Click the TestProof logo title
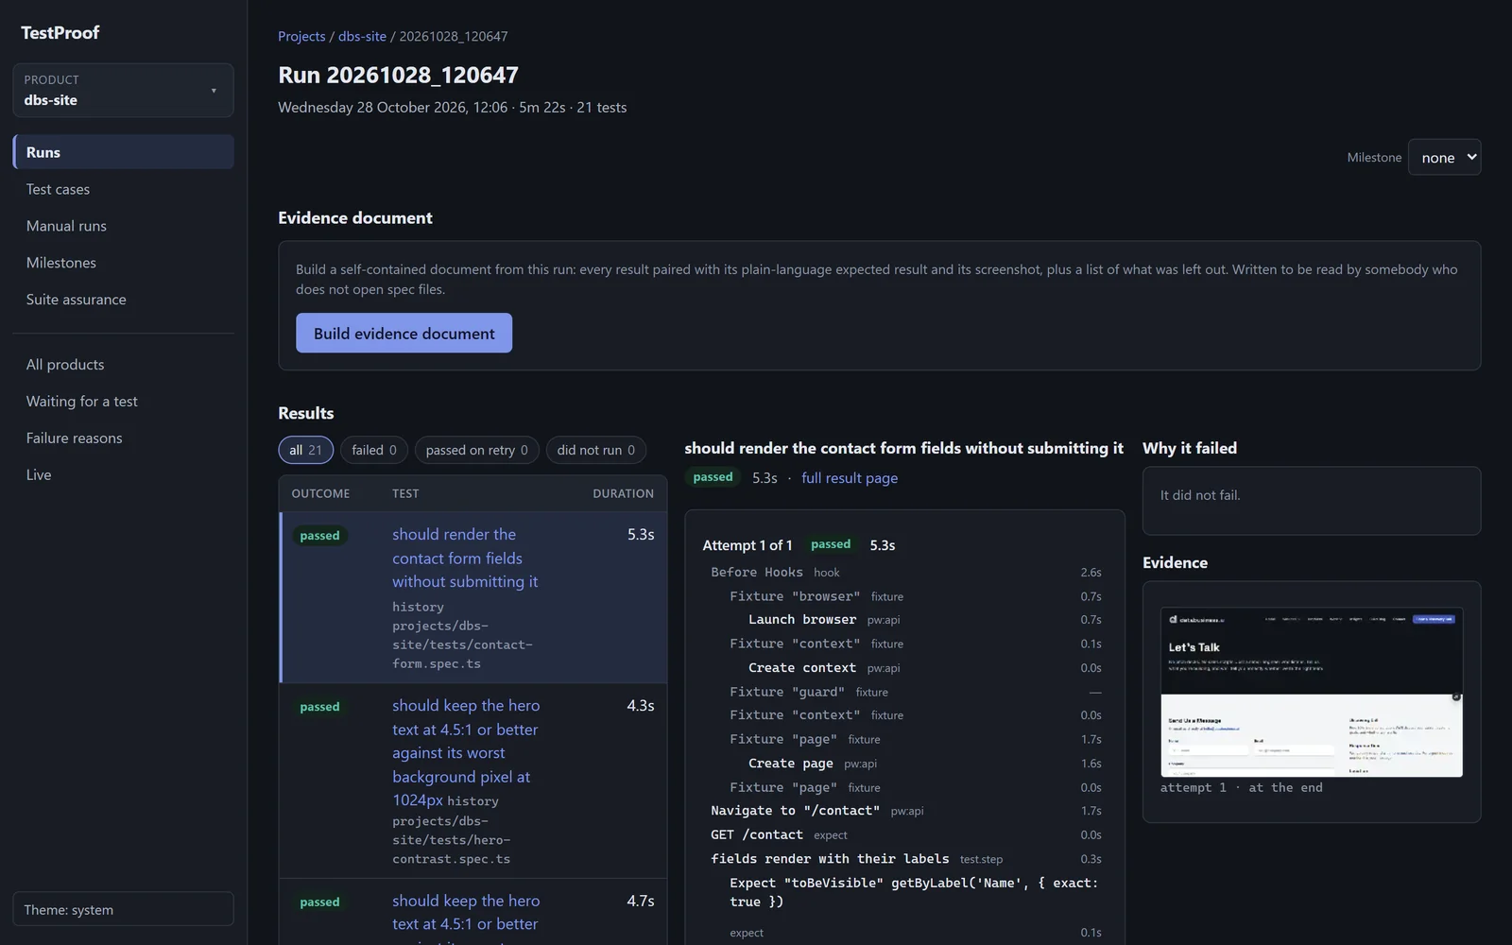 (x=60, y=32)
